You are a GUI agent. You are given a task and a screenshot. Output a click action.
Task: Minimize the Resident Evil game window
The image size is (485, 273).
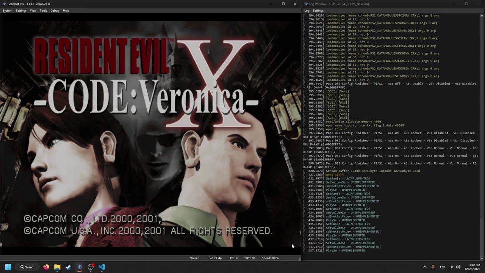(x=272, y=4)
